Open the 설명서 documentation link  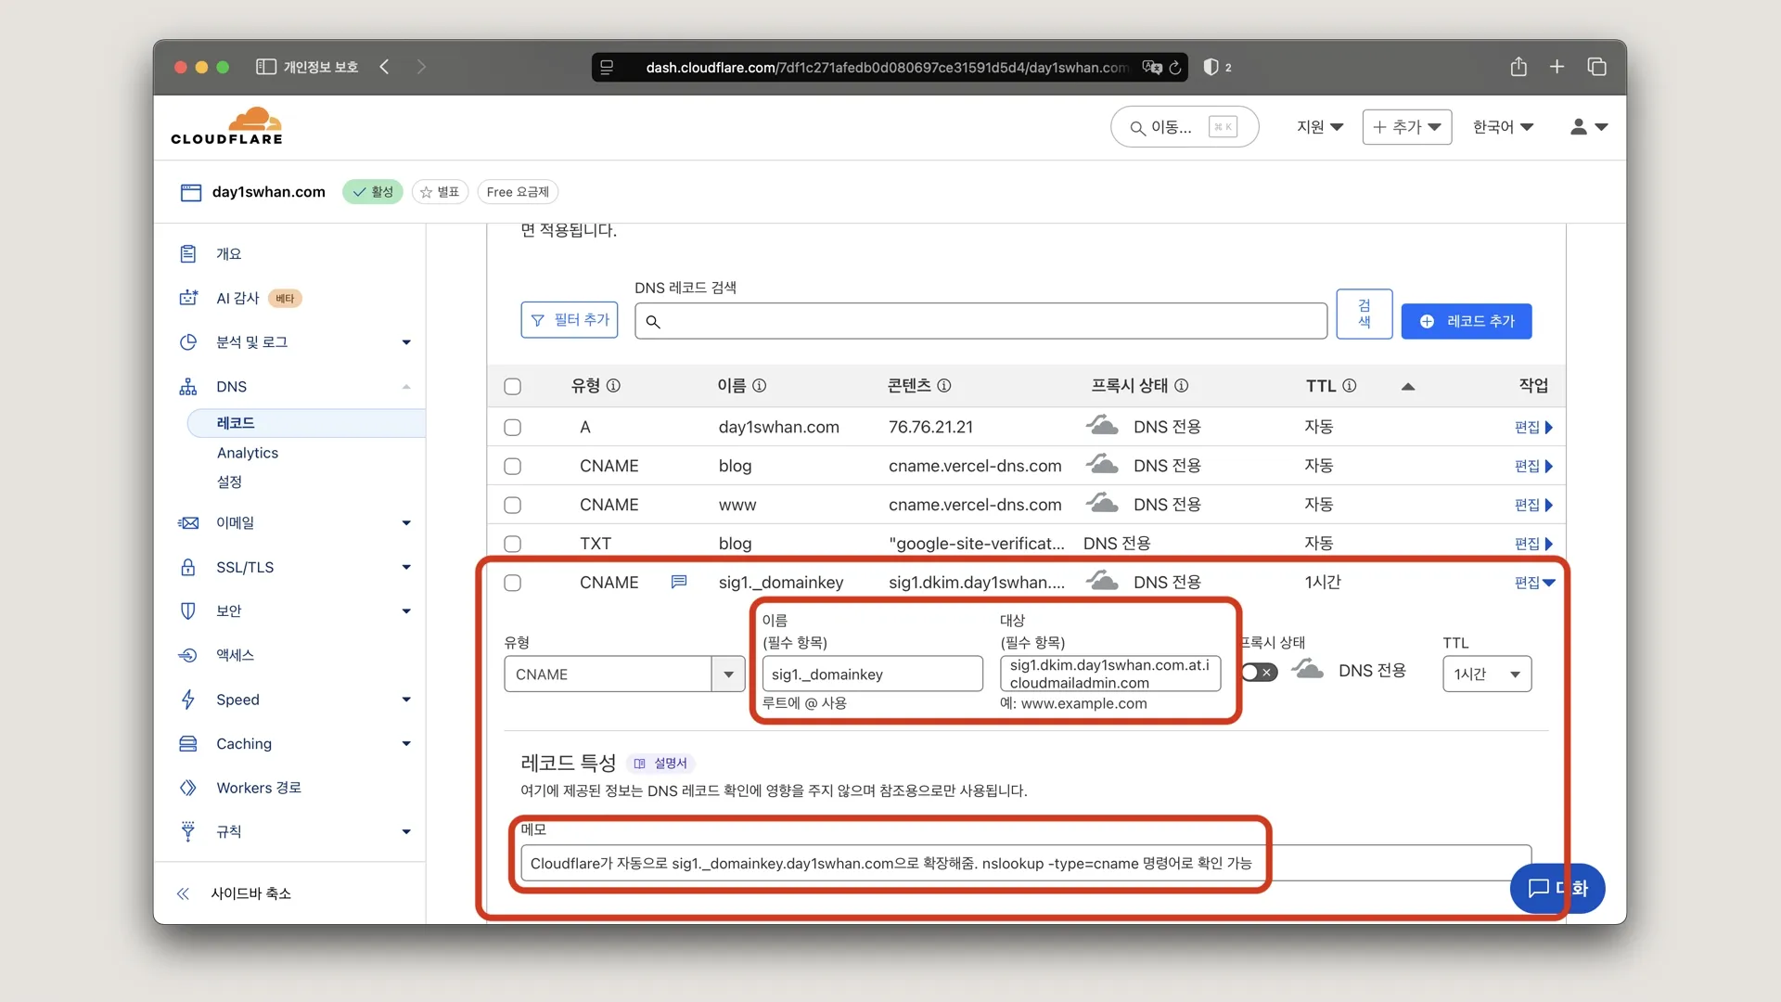(x=661, y=764)
